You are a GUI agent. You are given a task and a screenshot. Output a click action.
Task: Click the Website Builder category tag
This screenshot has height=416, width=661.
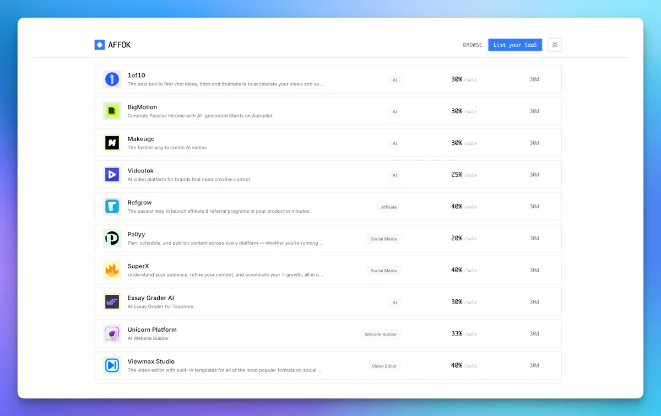point(381,334)
